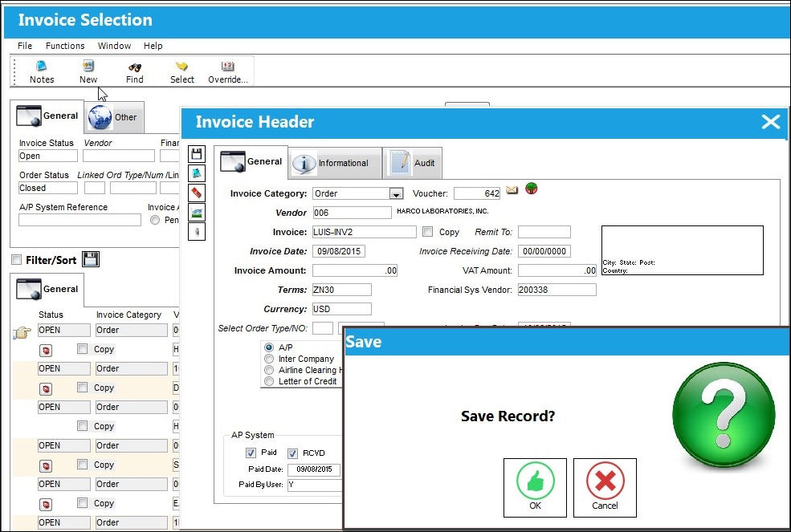The image size is (791, 532).
Task: Confirm saving with the OK thumbs-up button
Action: tap(535, 488)
